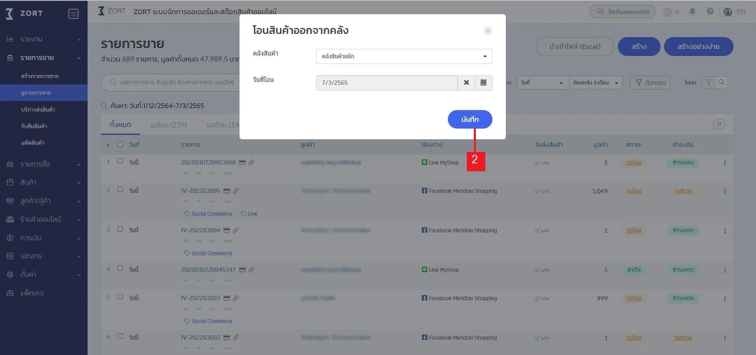Screen dimensions: 756x355
Task: Click the transfer date input field
Action: coord(386,83)
